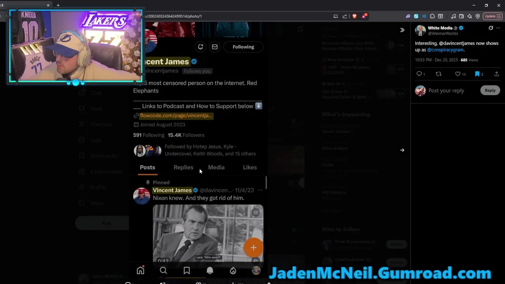Image resolution: width=505 pixels, height=284 pixels.
Task: Click the Followed by Hotep Jesus text
Action: click(210, 150)
